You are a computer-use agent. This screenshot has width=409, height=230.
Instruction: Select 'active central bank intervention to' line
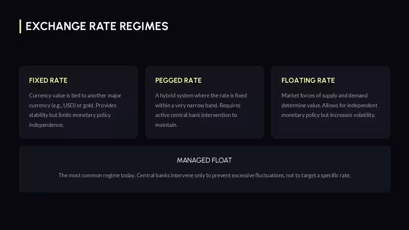(196, 115)
